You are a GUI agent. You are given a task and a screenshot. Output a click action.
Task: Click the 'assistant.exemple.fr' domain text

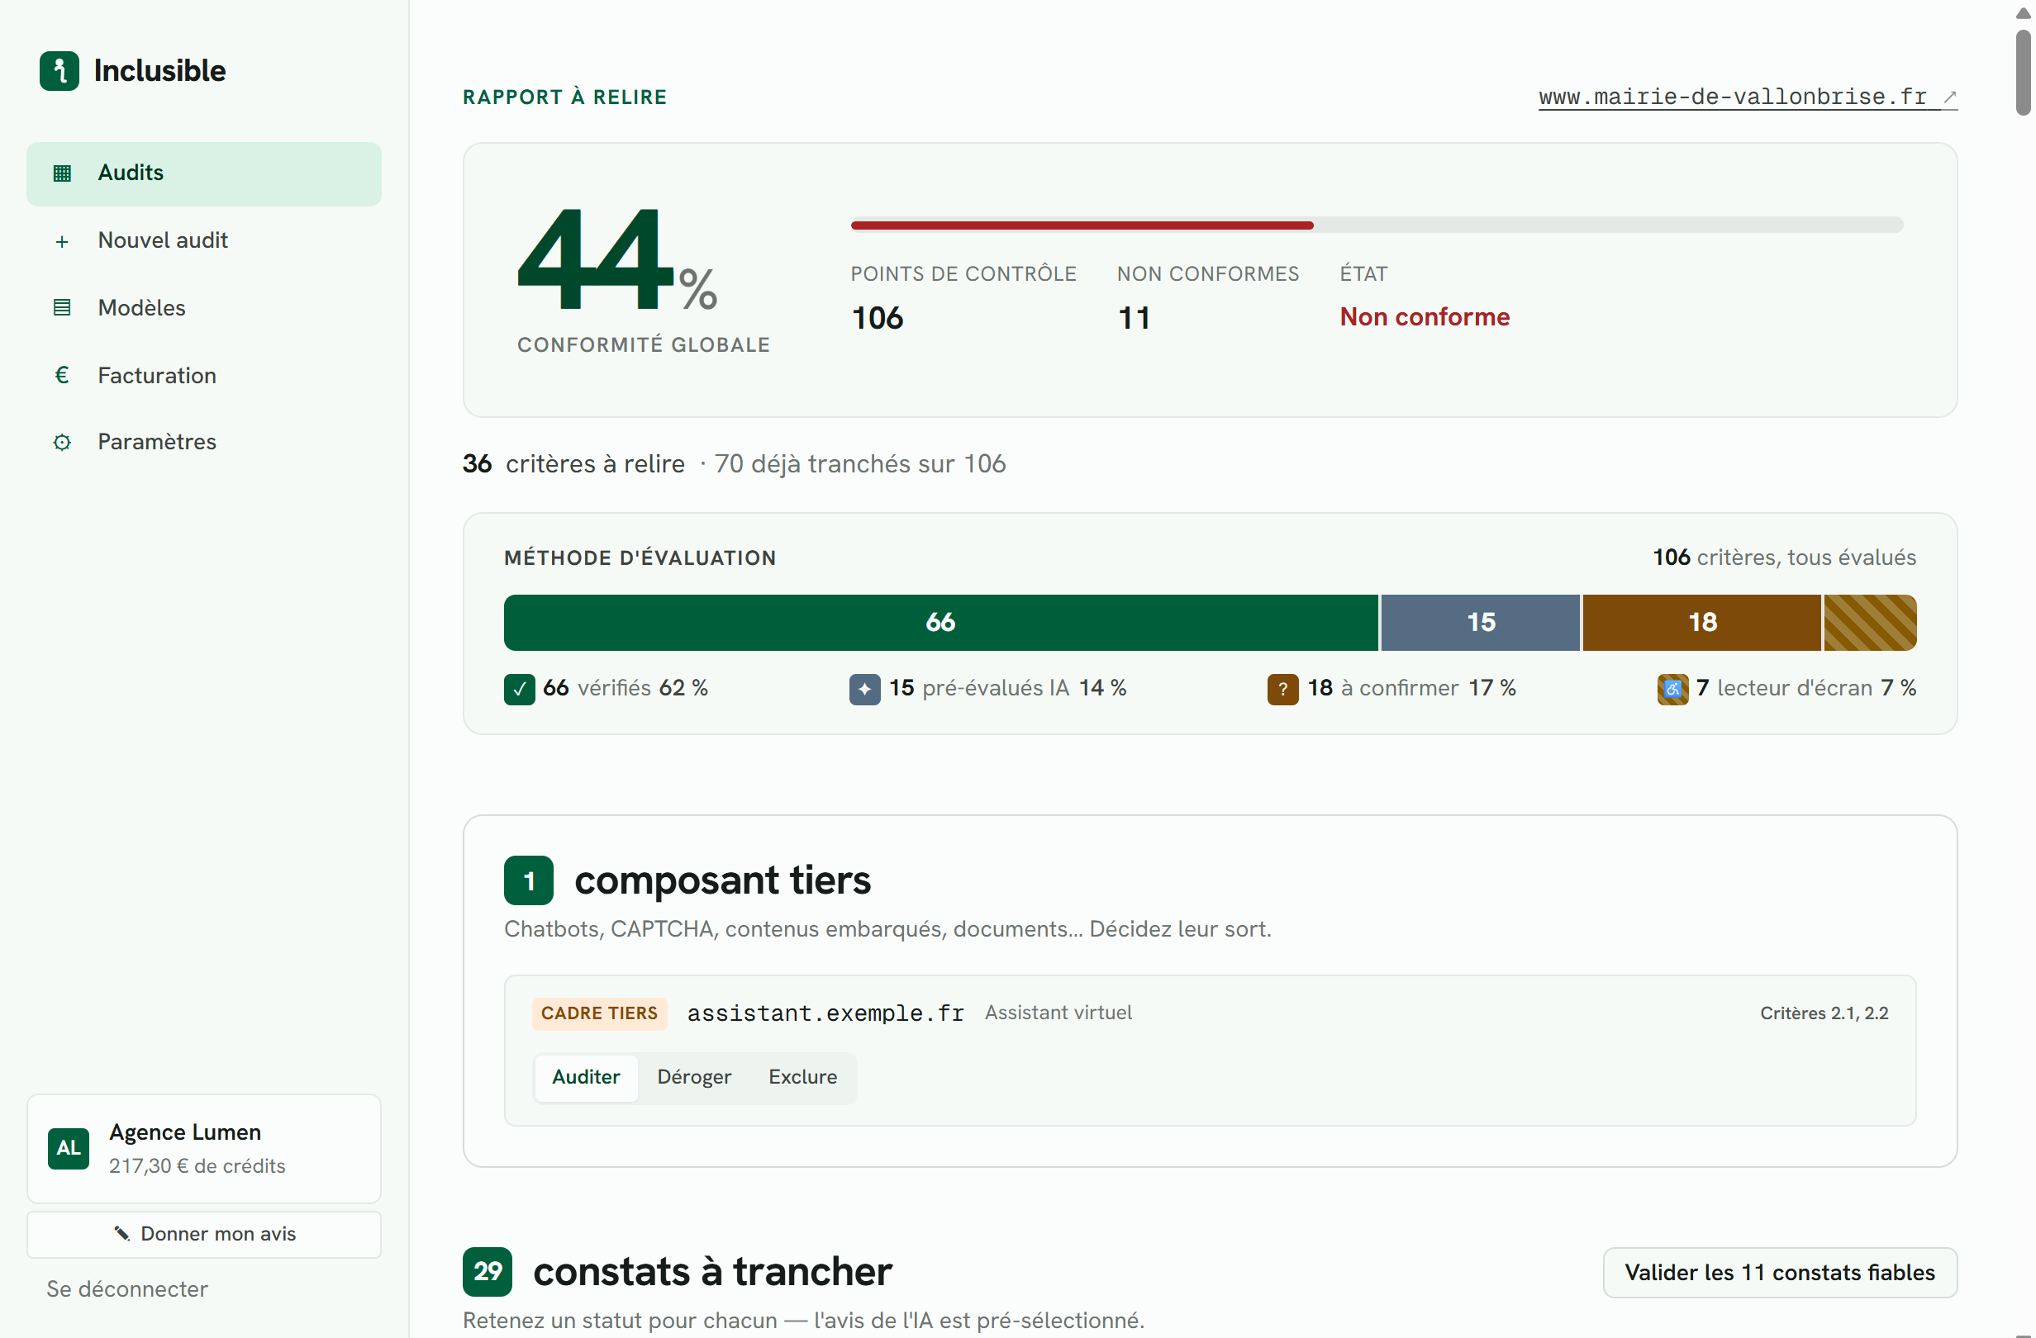point(825,1013)
